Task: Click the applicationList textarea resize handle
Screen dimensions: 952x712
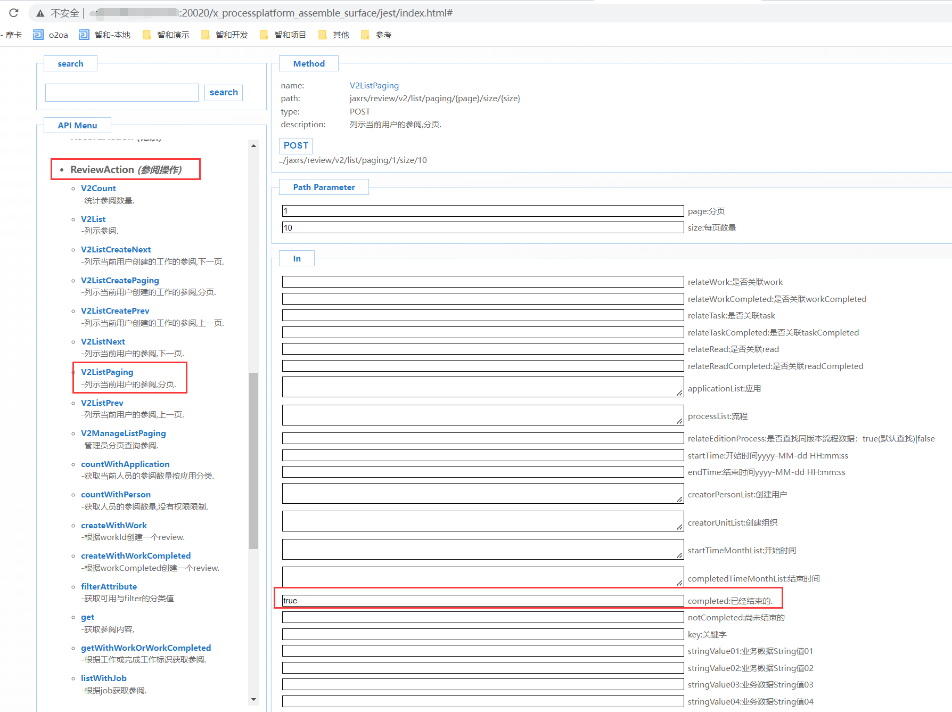Action: pos(679,393)
